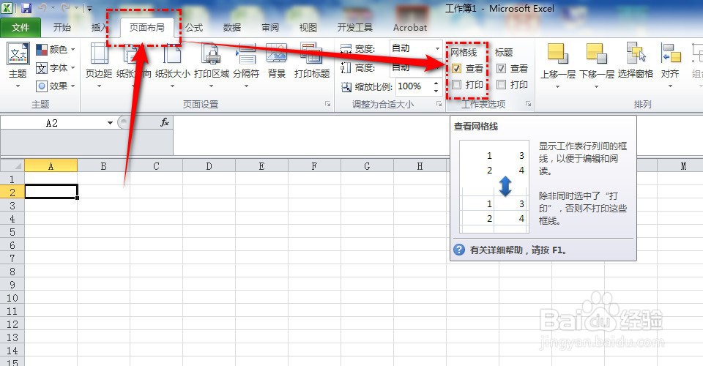Select row 10 header

[x=12, y=298]
